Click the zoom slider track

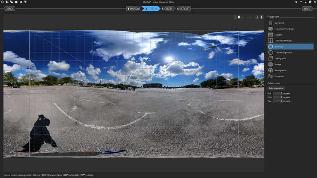[246, 17]
